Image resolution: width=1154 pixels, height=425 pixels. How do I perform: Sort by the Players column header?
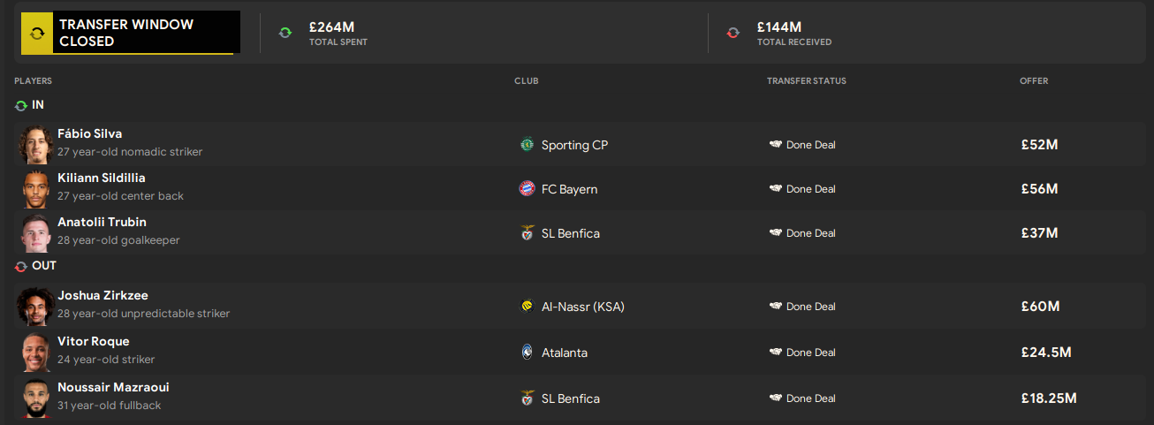33,81
